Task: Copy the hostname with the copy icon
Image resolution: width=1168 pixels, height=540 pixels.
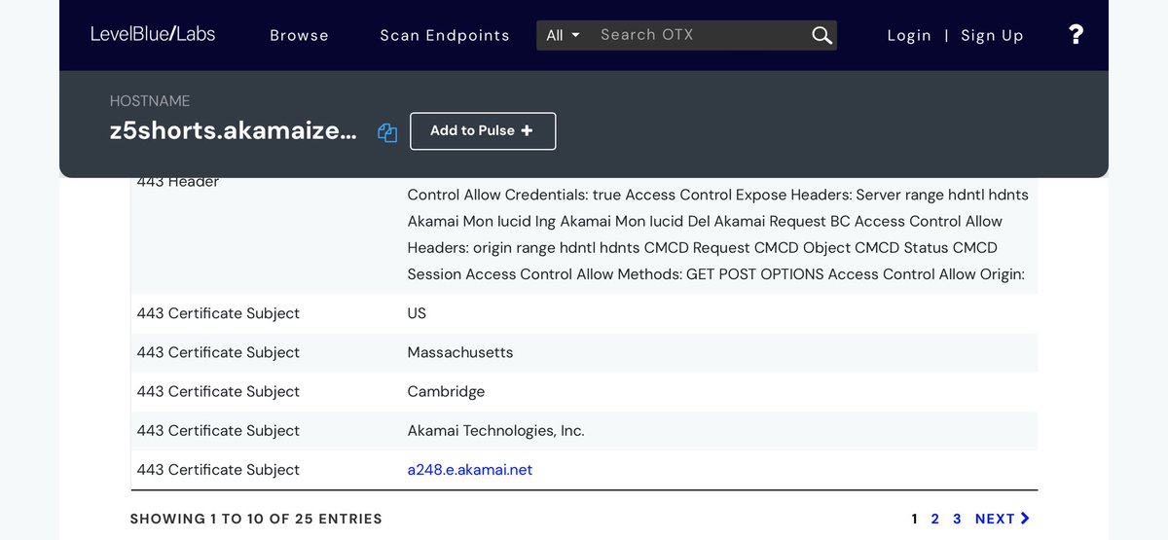Action: coord(387,133)
